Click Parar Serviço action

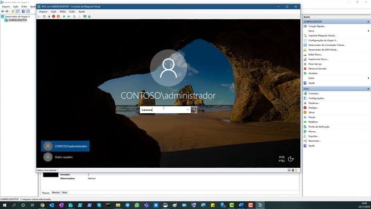click(x=315, y=64)
